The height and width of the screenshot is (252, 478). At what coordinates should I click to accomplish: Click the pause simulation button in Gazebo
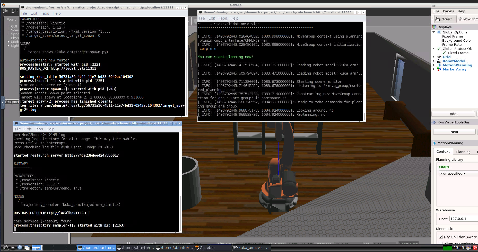[128, 243]
